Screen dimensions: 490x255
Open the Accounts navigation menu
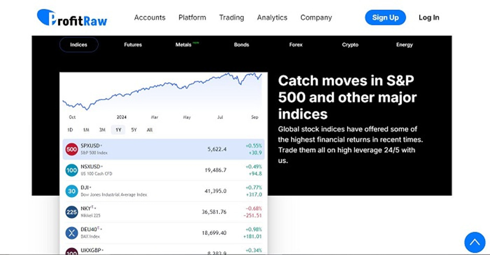[x=150, y=18]
